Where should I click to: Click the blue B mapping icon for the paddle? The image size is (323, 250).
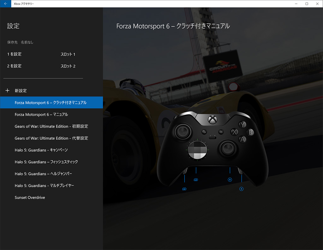(x=230, y=180)
